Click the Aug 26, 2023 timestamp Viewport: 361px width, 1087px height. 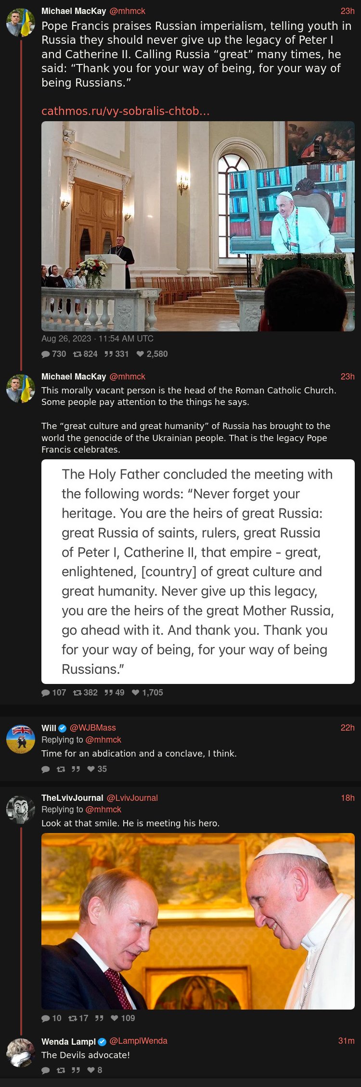coord(97,339)
